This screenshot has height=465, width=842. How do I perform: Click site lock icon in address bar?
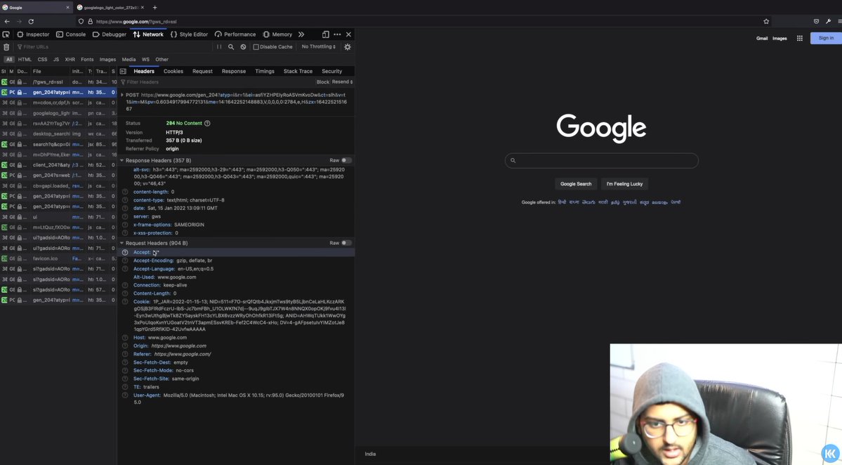pyautogui.click(x=90, y=22)
